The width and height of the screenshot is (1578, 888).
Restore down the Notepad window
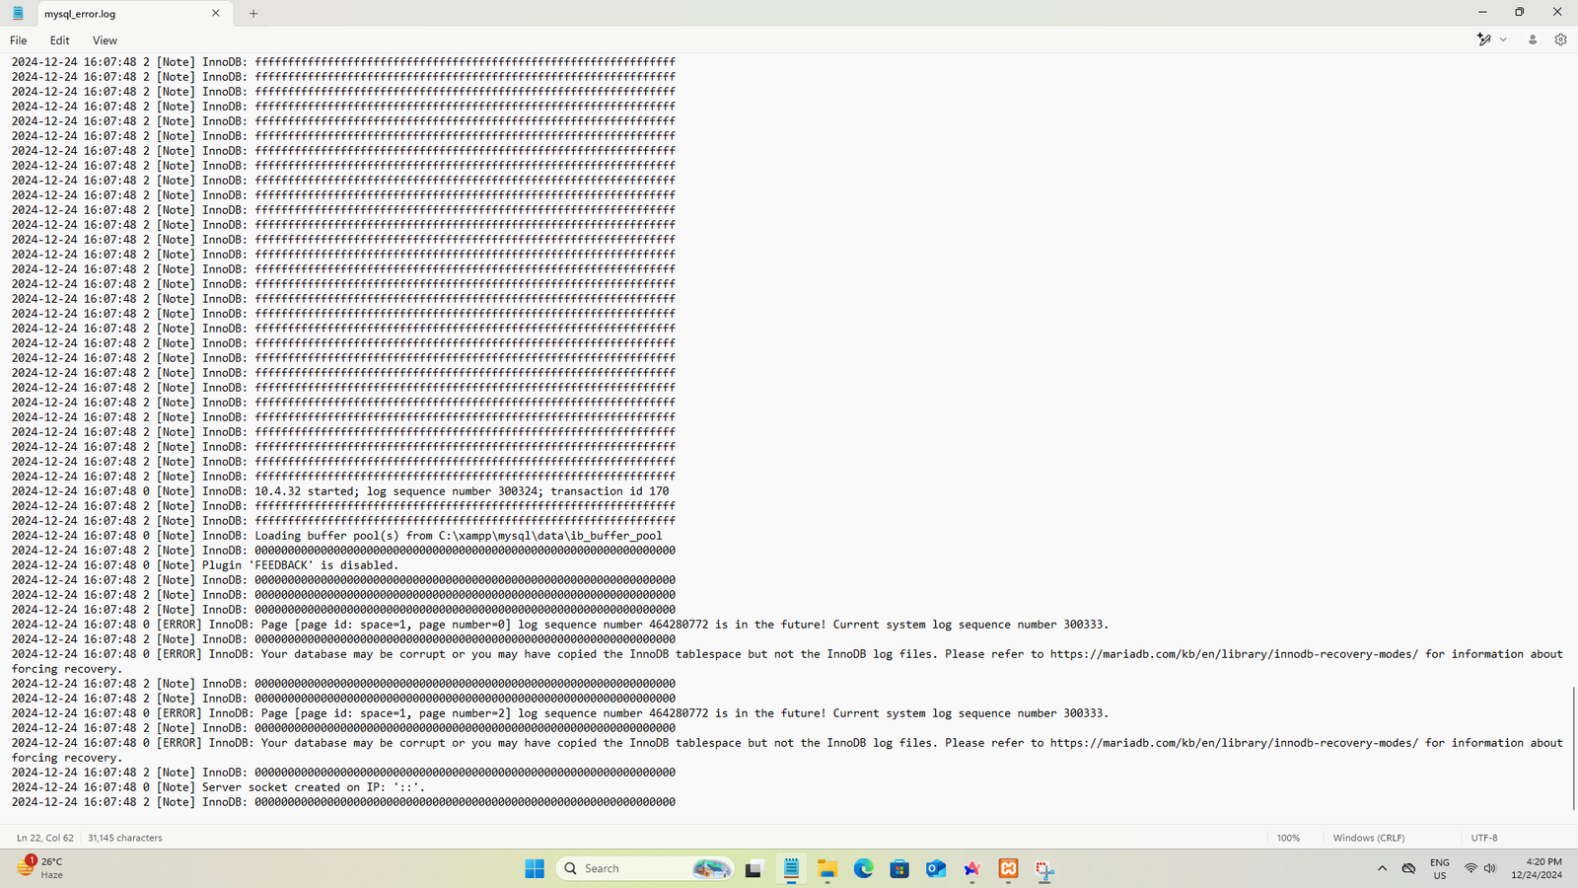(1520, 12)
